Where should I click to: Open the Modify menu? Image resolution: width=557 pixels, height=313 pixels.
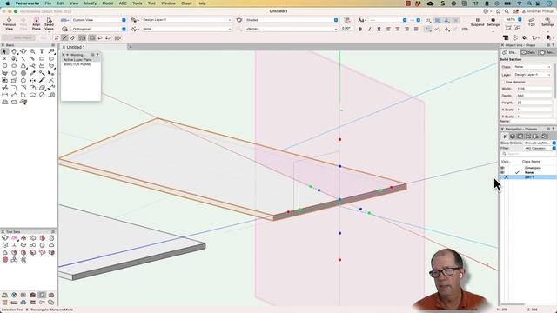(90, 3)
